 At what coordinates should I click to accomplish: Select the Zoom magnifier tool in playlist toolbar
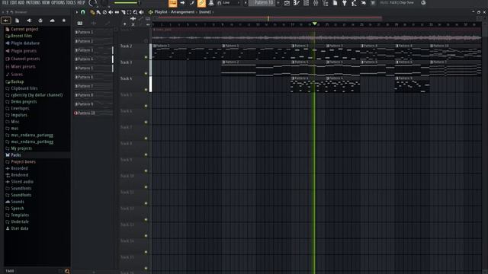135,12
